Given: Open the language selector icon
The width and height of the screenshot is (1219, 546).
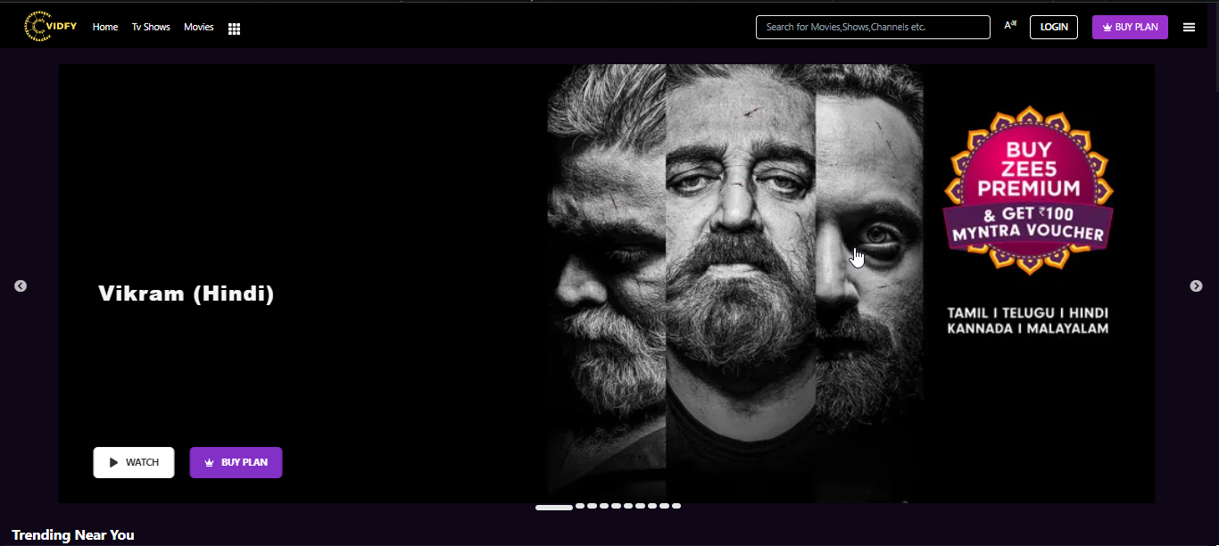Looking at the screenshot, I should [1010, 26].
